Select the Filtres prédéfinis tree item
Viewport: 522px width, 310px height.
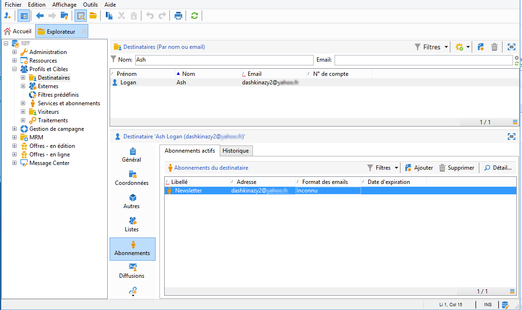coord(58,95)
